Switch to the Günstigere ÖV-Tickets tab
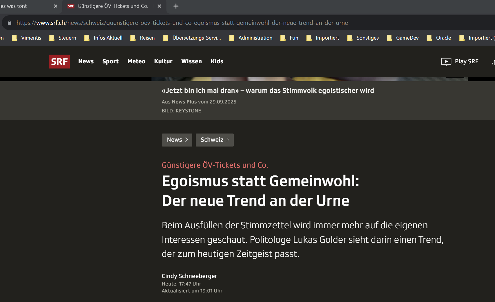 pos(113,6)
